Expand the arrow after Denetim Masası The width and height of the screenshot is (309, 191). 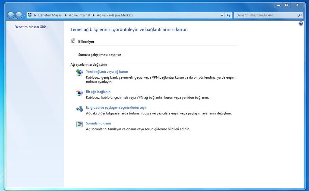tap(66, 15)
